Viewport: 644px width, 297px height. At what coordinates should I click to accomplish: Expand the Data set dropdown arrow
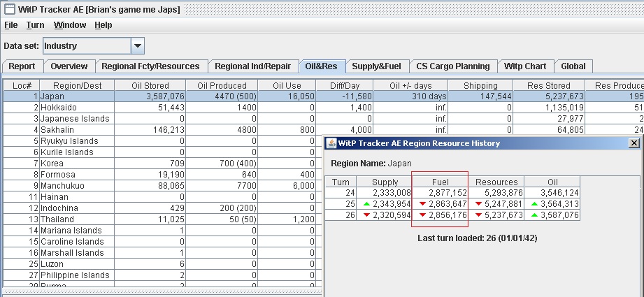pyautogui.click(x=138, y=46)
